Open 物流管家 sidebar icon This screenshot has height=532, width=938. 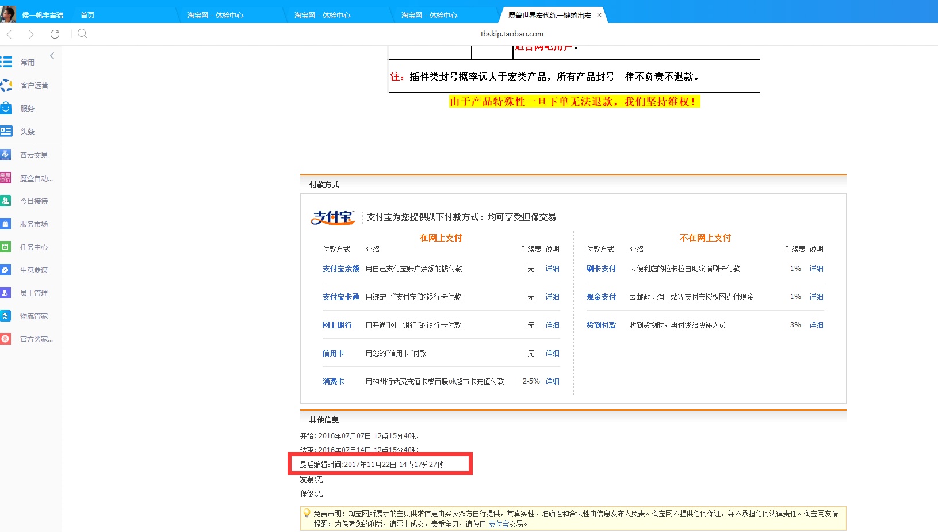tap(5, 316)
